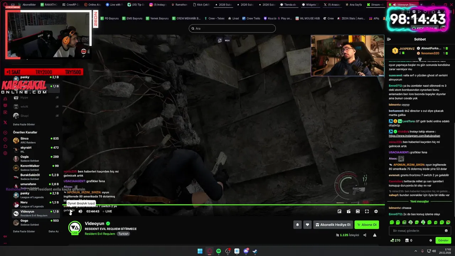Open the Gogo channel in sidebar

coord(36,223)
